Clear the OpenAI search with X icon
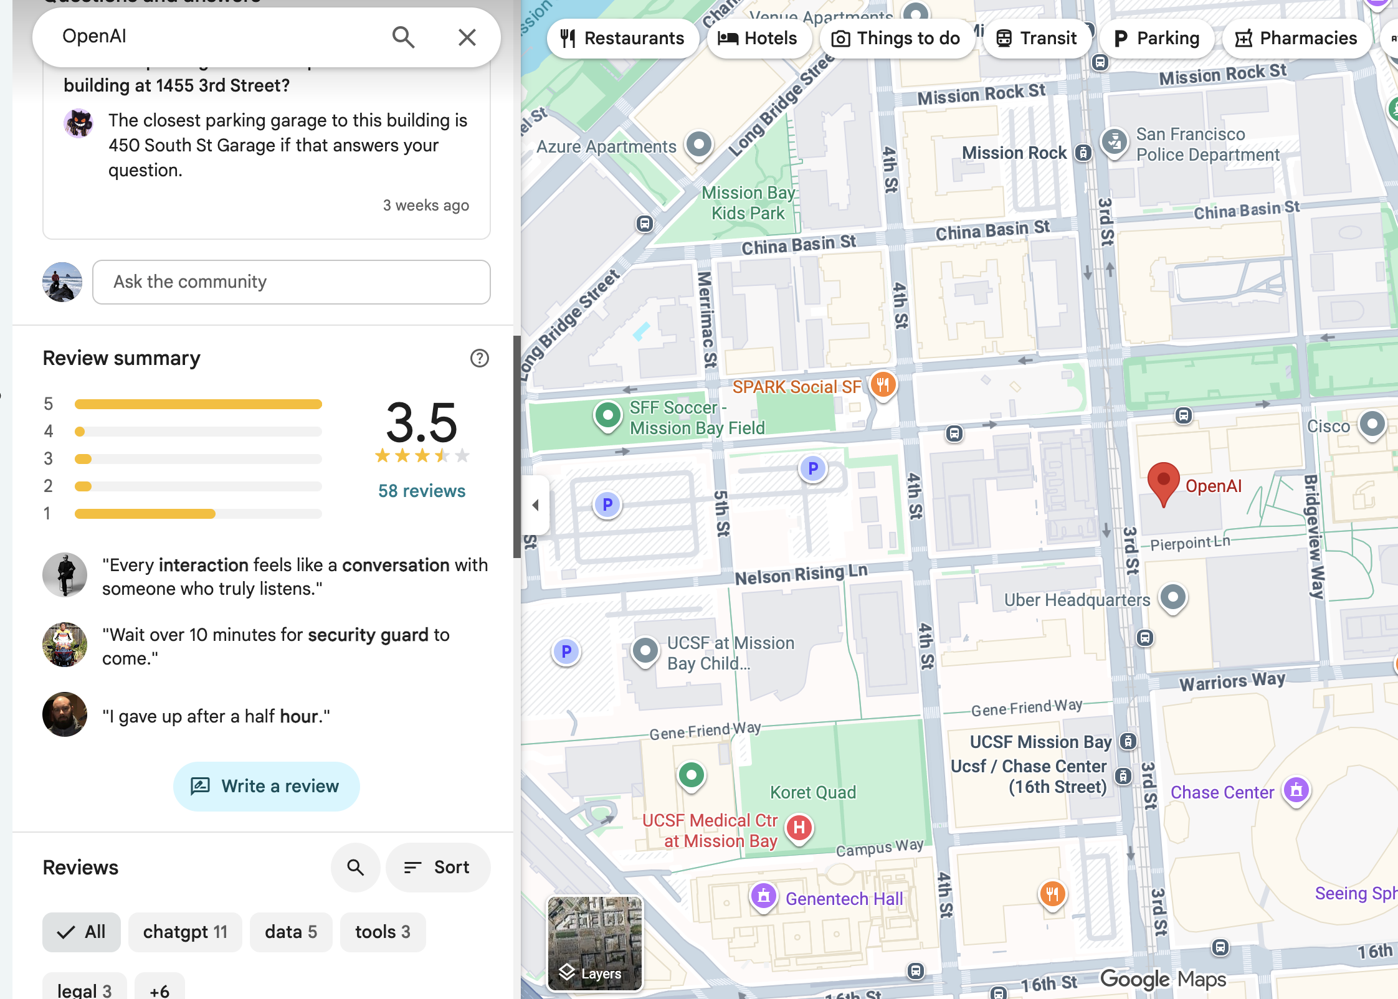 pyautogui.click(x=467, y=37)
